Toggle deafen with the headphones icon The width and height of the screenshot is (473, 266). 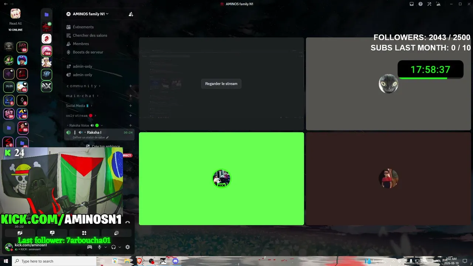pos(113,247)
